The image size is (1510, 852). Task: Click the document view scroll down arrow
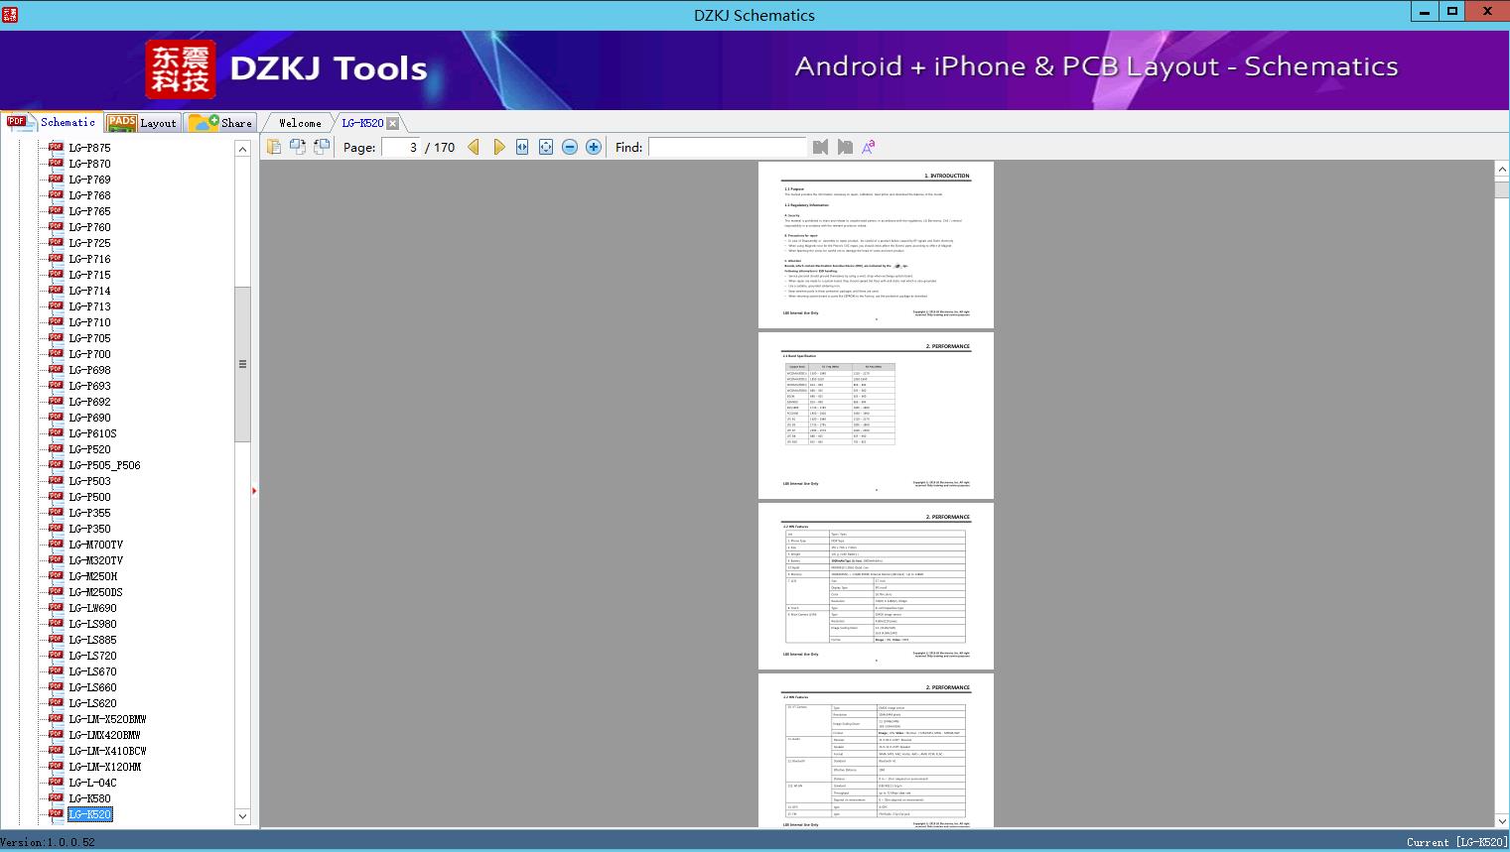click(x=1502, y=820)
